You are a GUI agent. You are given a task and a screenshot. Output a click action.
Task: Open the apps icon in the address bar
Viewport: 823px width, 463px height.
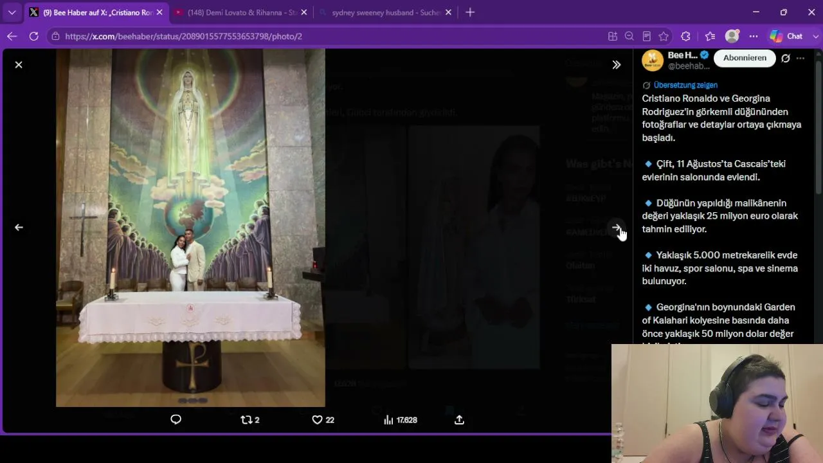pos(613,36)
